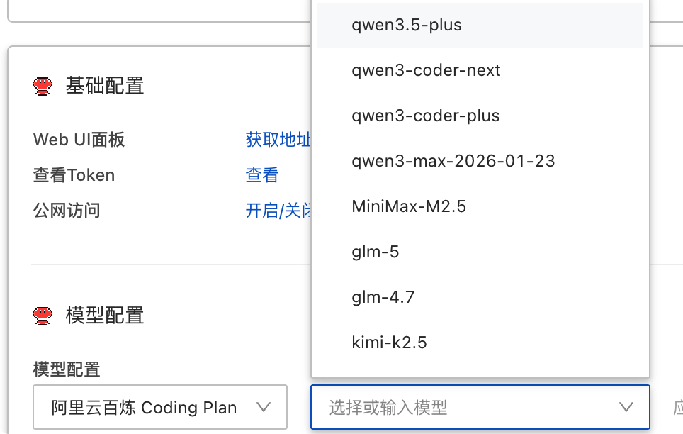Click the red icon beside 基础配置
The height and width of the screenshot is (434, 683).
(43, 87)
